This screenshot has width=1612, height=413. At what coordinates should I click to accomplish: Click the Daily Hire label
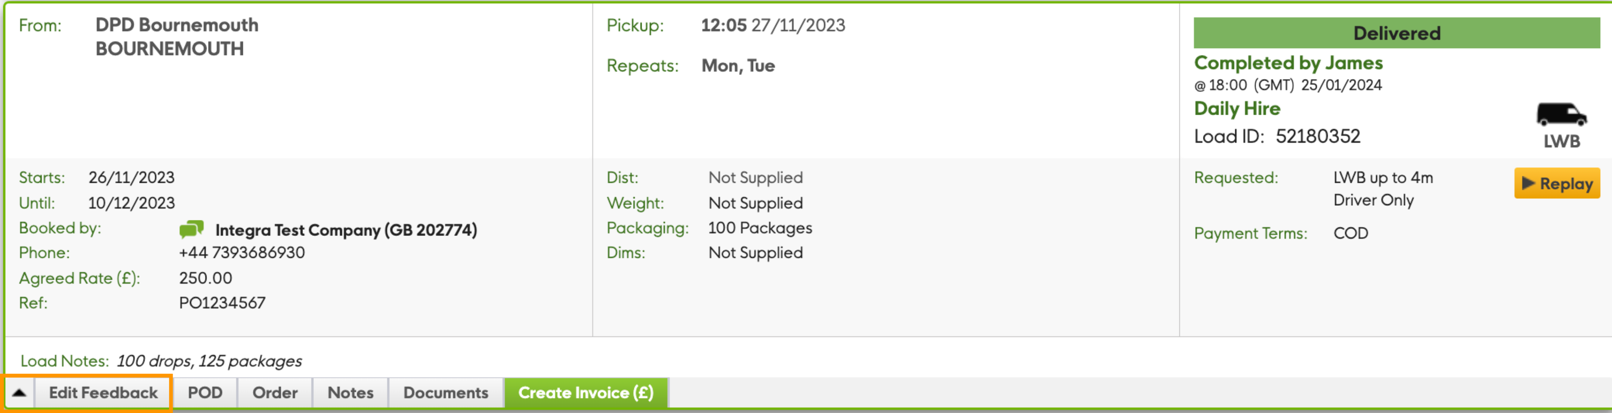pos(1236,108)
